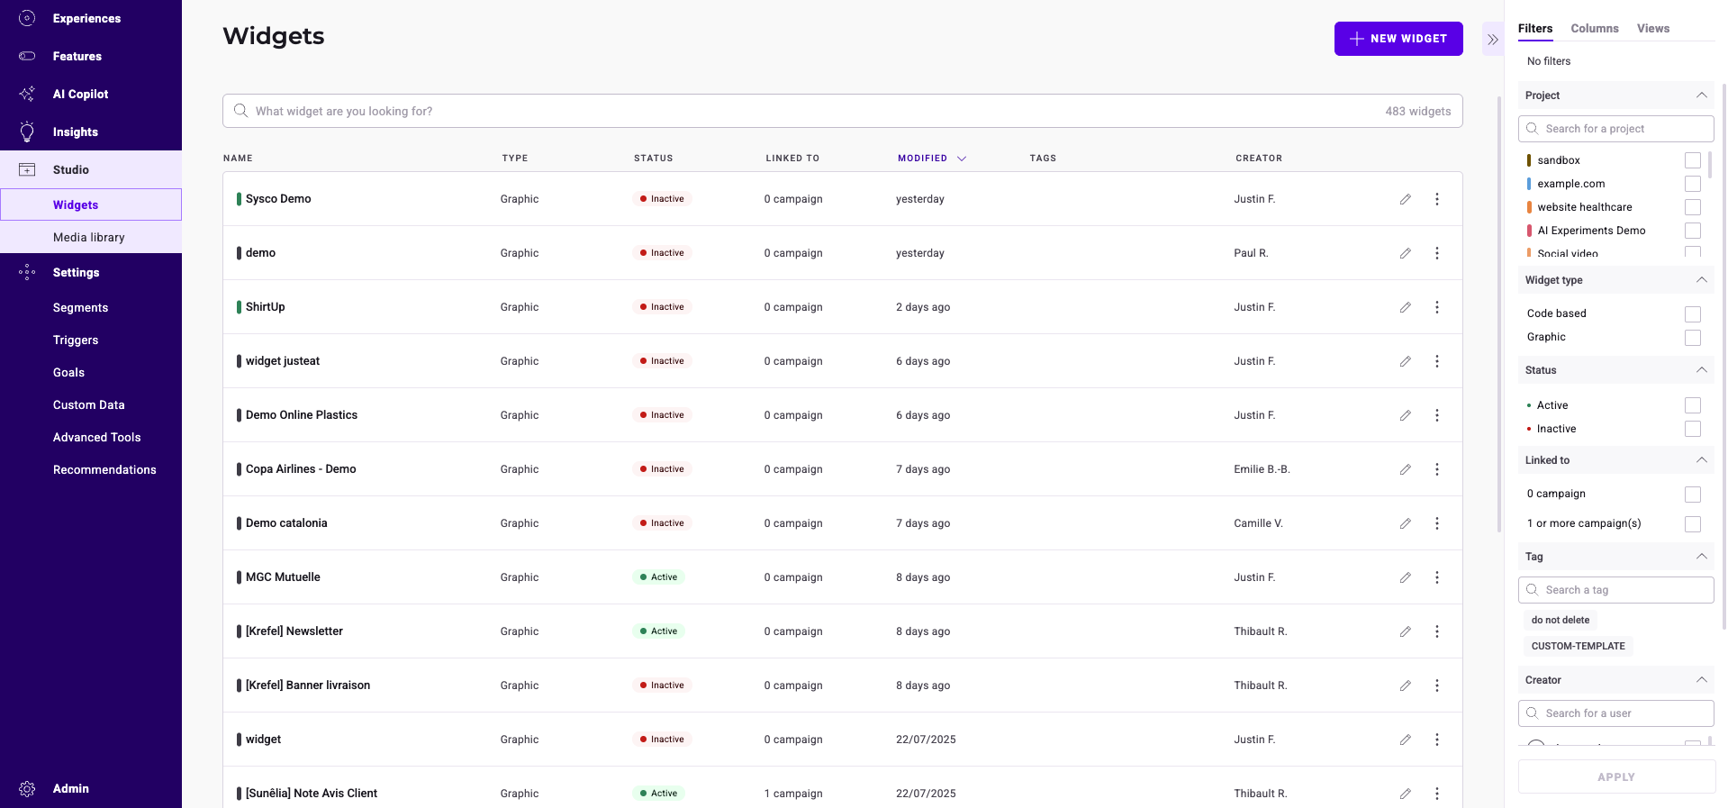Open more options for Demo Online Plastics

[x=1437, y=415]
